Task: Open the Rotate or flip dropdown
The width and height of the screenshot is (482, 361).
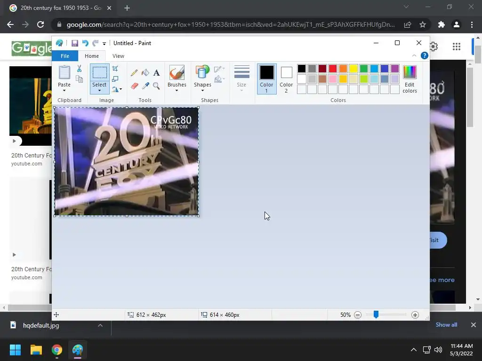Action: pyautogui.click(x=117, y=89)
